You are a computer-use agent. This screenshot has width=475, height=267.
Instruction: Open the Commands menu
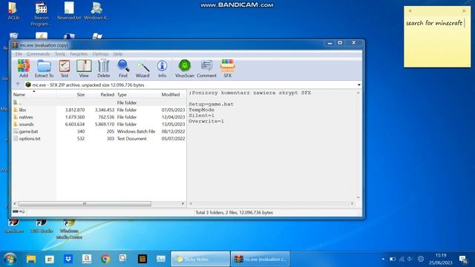[38, 54]
